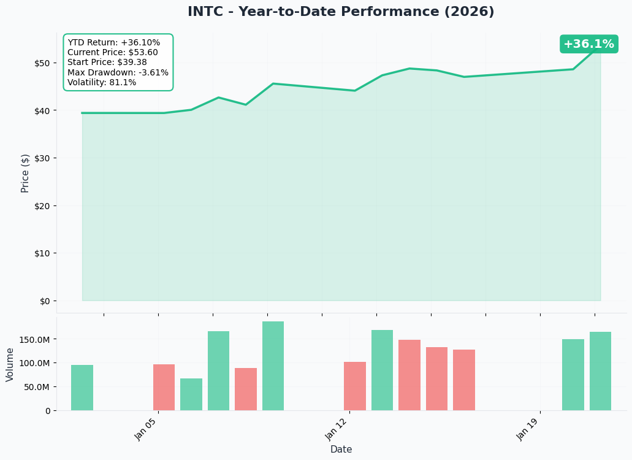This screenshot has height=460, width=632.
Task: Click the '$0' price axis label
Action: pyautogui.click(x=45, y=301)
